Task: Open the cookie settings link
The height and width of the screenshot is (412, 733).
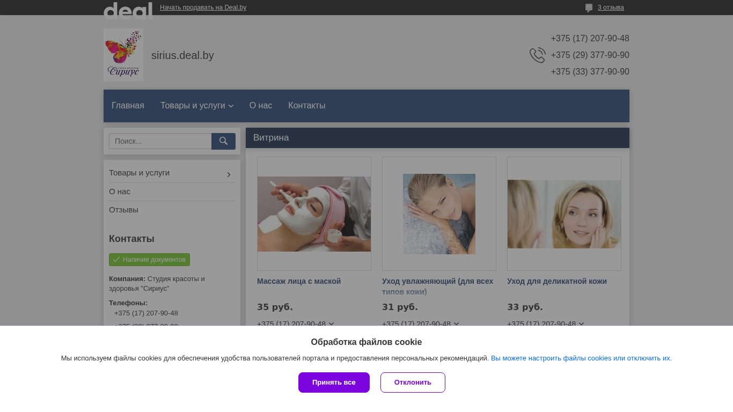Action: pos(581,358)
